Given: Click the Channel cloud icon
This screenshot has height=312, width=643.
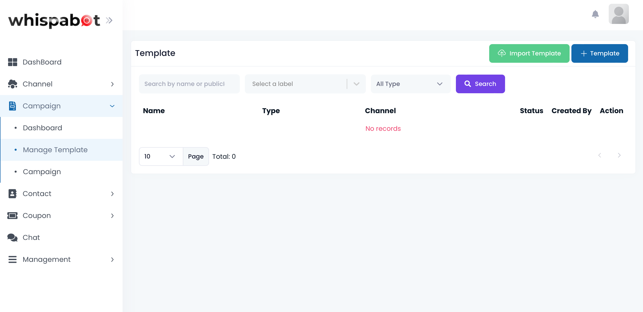Looking at the screenshot, I should click(x=13, y=84).
